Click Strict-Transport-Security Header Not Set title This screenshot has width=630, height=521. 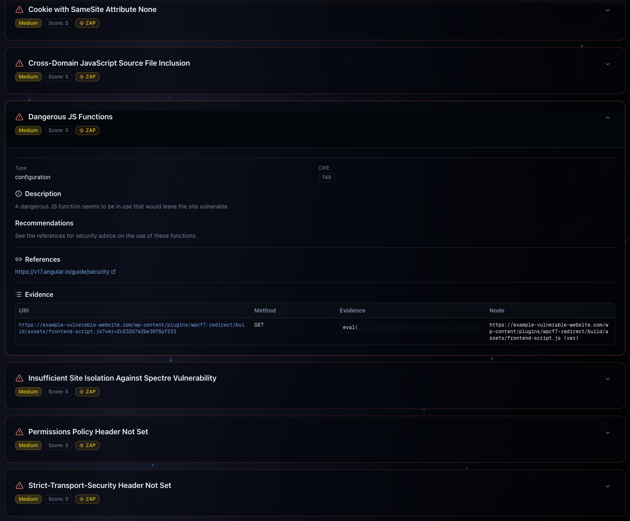[x=100, y=485]
